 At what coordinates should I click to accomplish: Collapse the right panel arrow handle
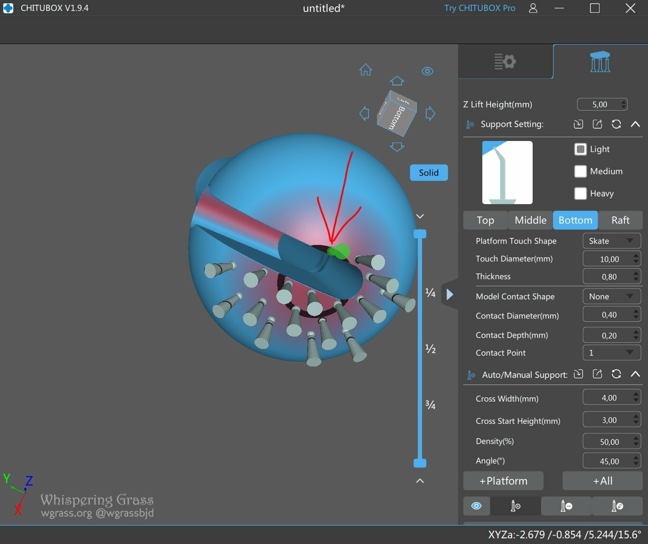point(450,295)
